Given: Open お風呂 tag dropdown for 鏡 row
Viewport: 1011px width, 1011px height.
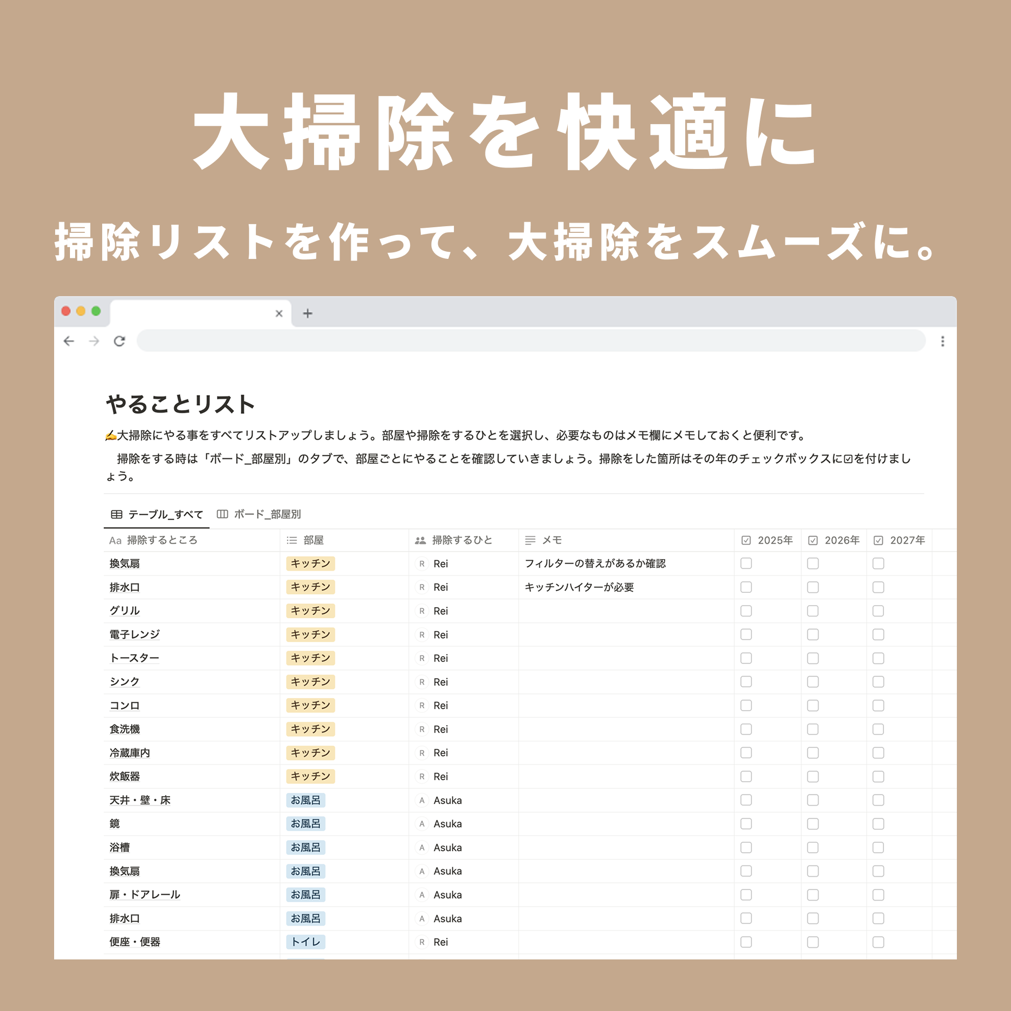Looking at the screenshot, I should coord(306,824).
